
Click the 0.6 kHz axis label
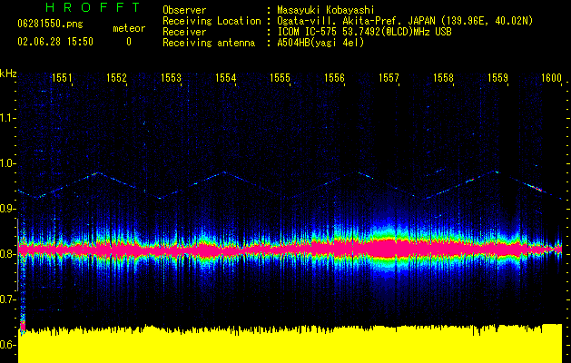[7, 345]
